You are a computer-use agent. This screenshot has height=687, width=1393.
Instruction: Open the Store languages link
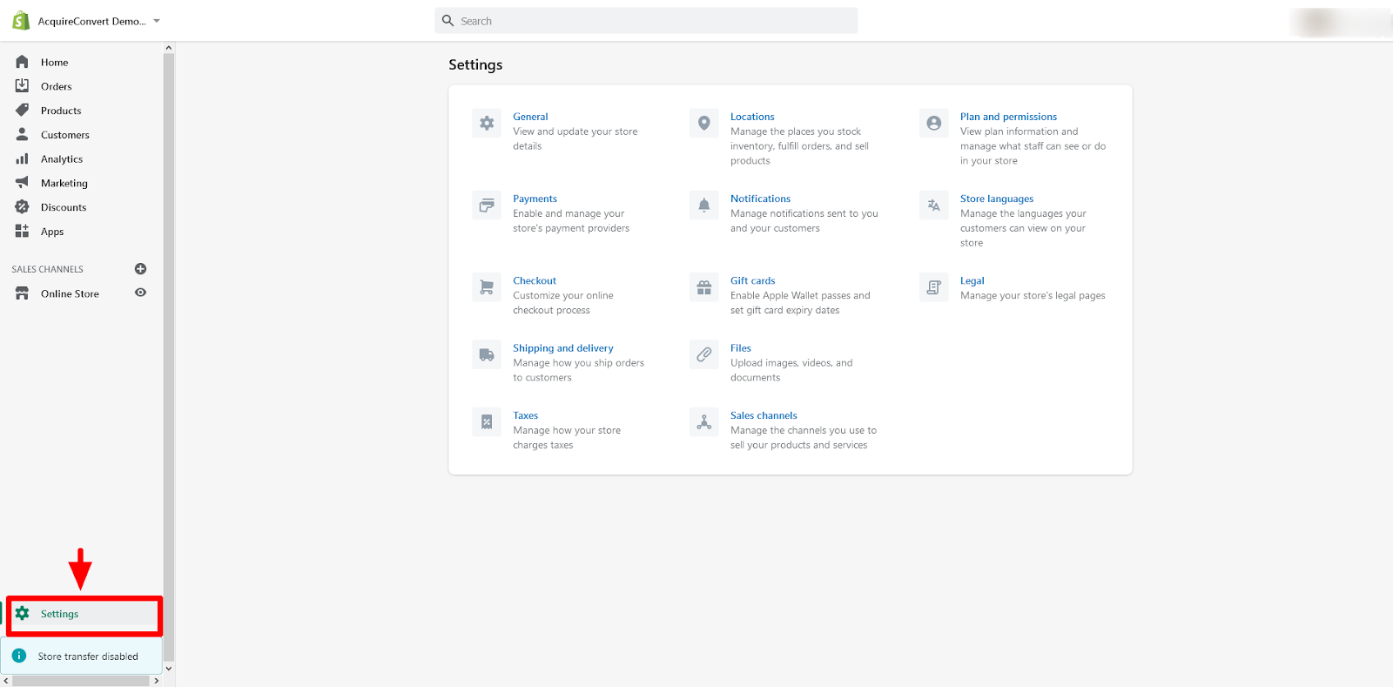tap(997, 199)
